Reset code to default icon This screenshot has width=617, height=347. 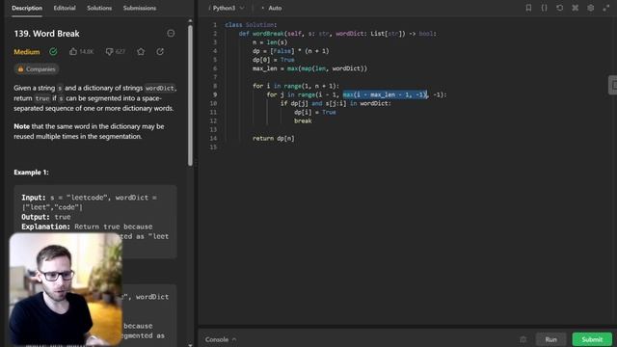pyautogui.click(x=559, y=8)
